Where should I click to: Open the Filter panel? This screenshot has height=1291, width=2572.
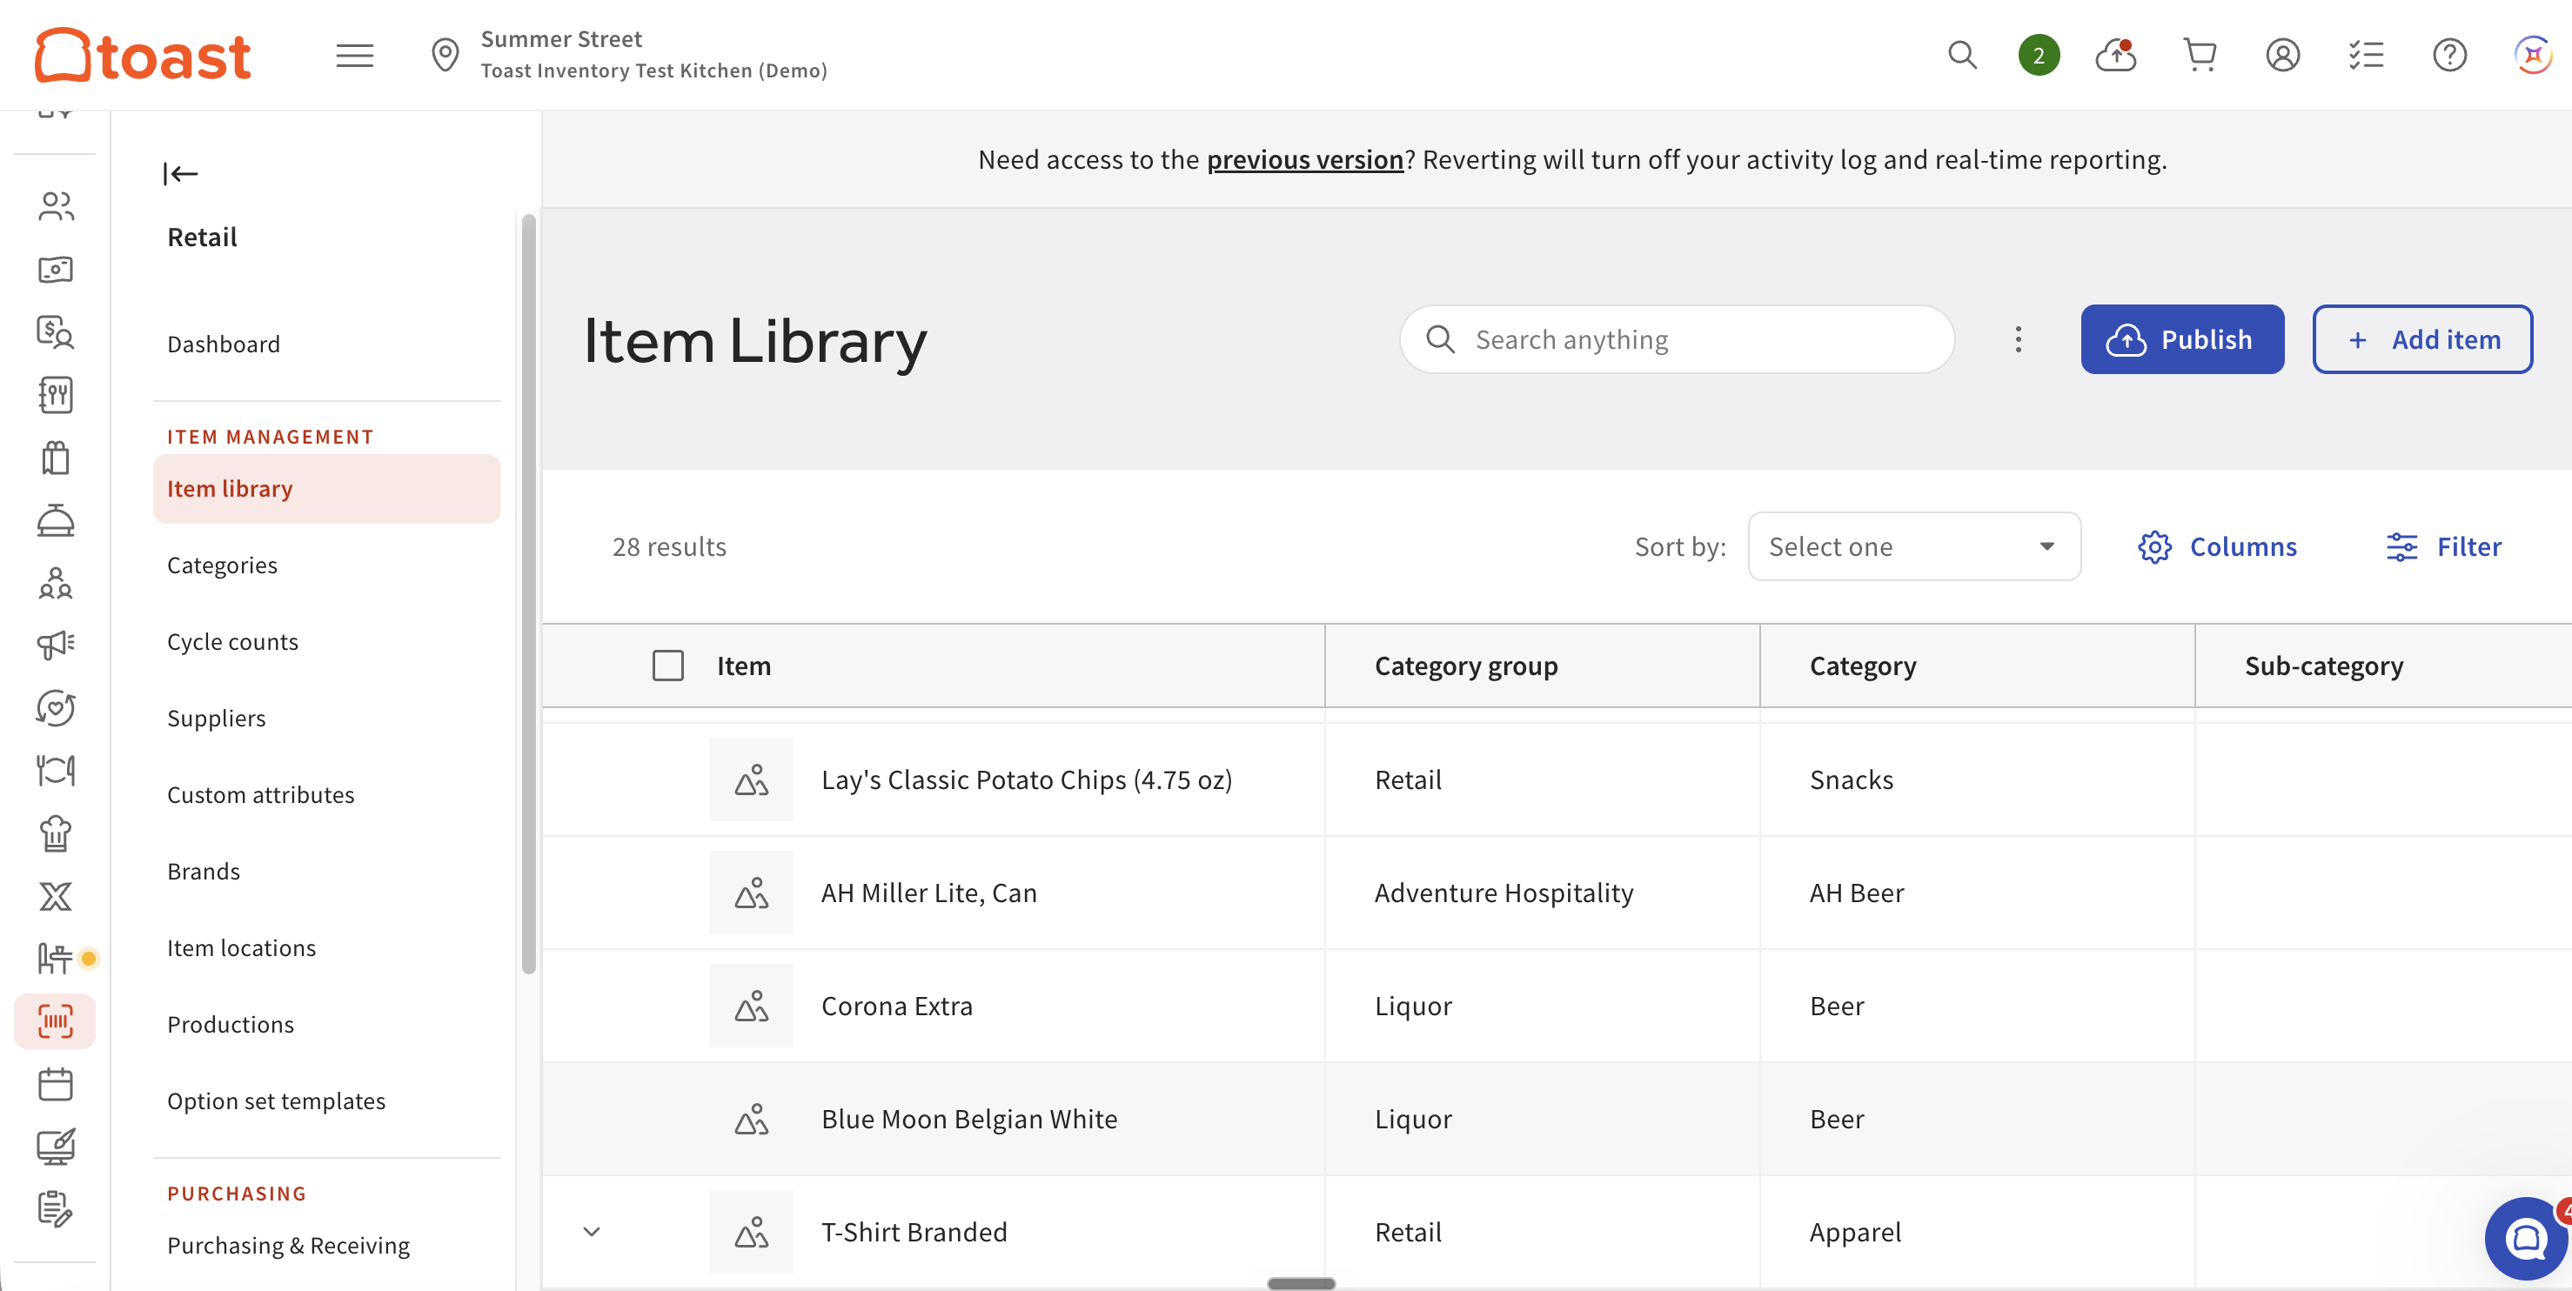coord(2443,547)
